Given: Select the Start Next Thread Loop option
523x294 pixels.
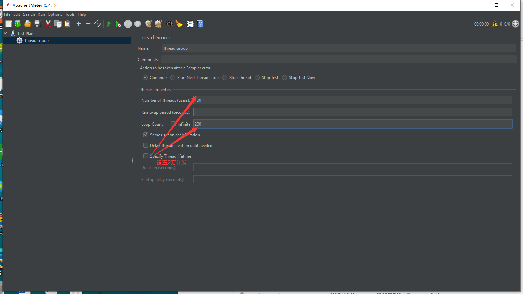Looking at the screenshot, I should pyautogui.click(x=173, y=78).
